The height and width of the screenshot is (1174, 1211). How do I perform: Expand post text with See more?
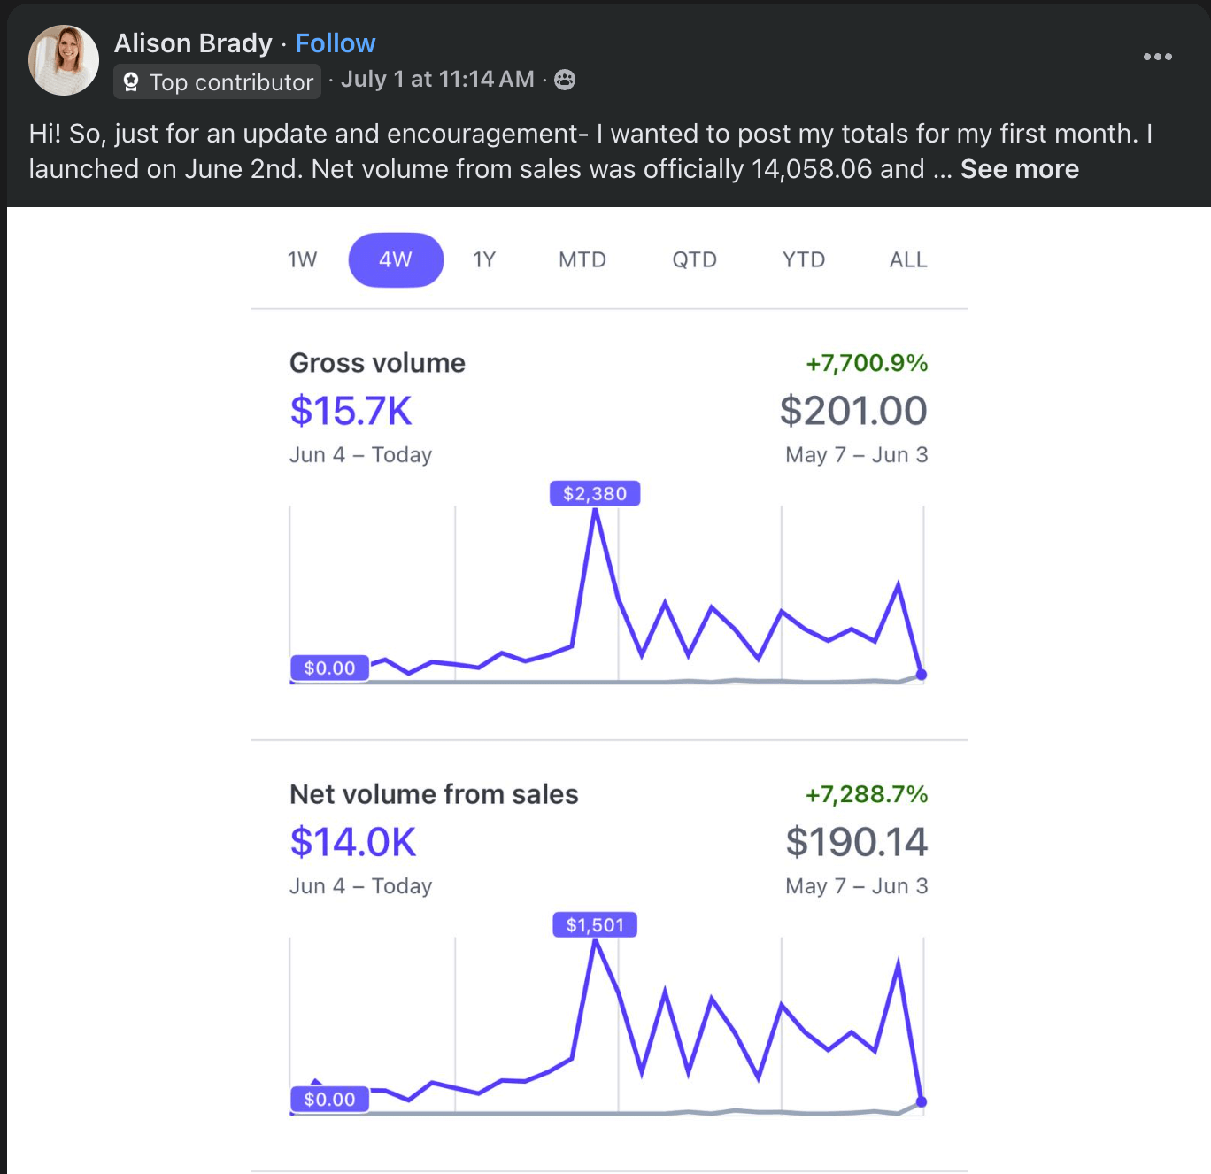[x=1020, y=169]
